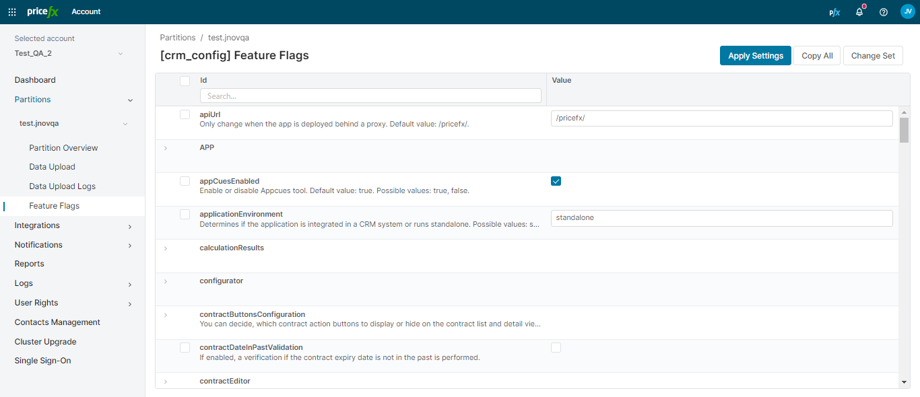920x397 pixels.
Task: Click the Id search input field
Action: pyautogui.click(x=370, y=96)
